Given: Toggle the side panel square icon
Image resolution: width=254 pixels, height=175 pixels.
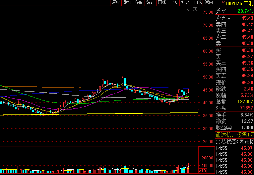Looking at the screenshot, I should tap(195, 9).
